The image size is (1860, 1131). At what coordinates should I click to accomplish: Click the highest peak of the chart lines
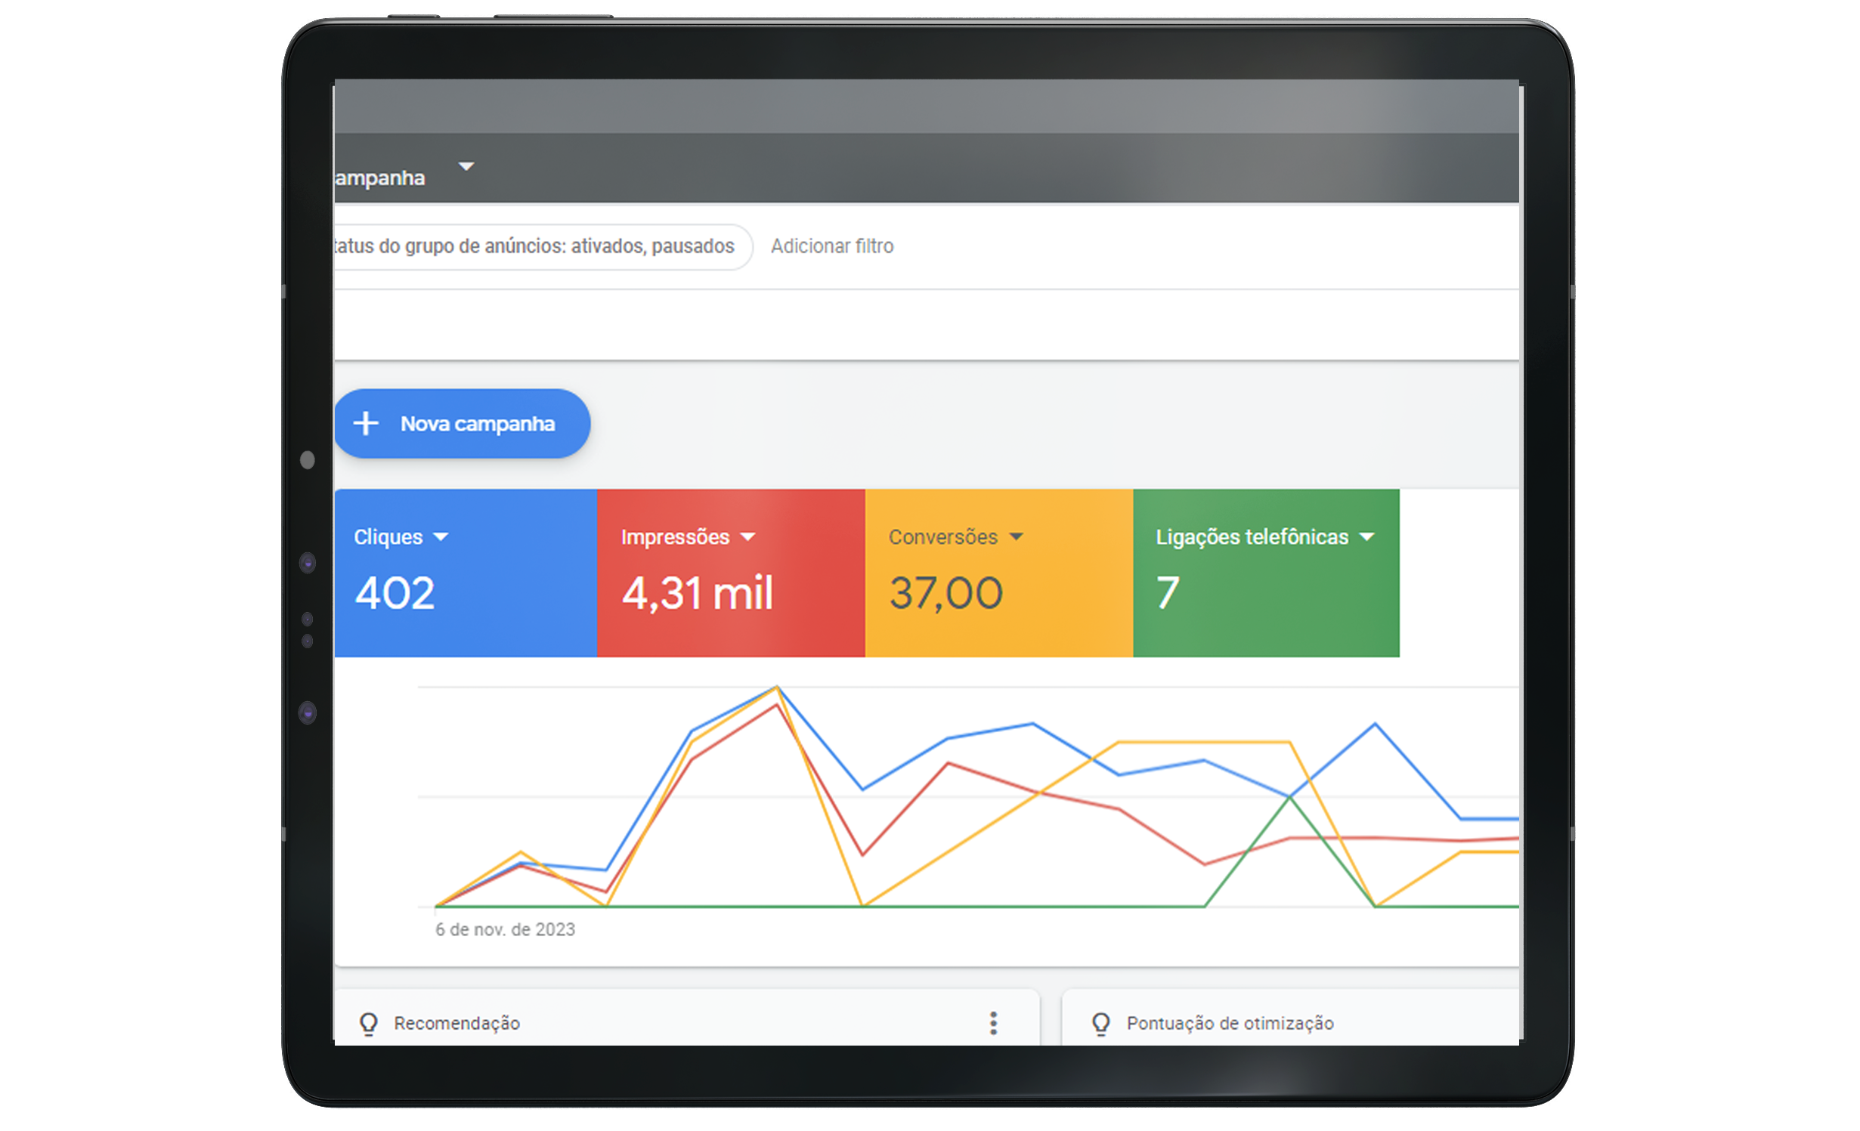coord(777,688)
